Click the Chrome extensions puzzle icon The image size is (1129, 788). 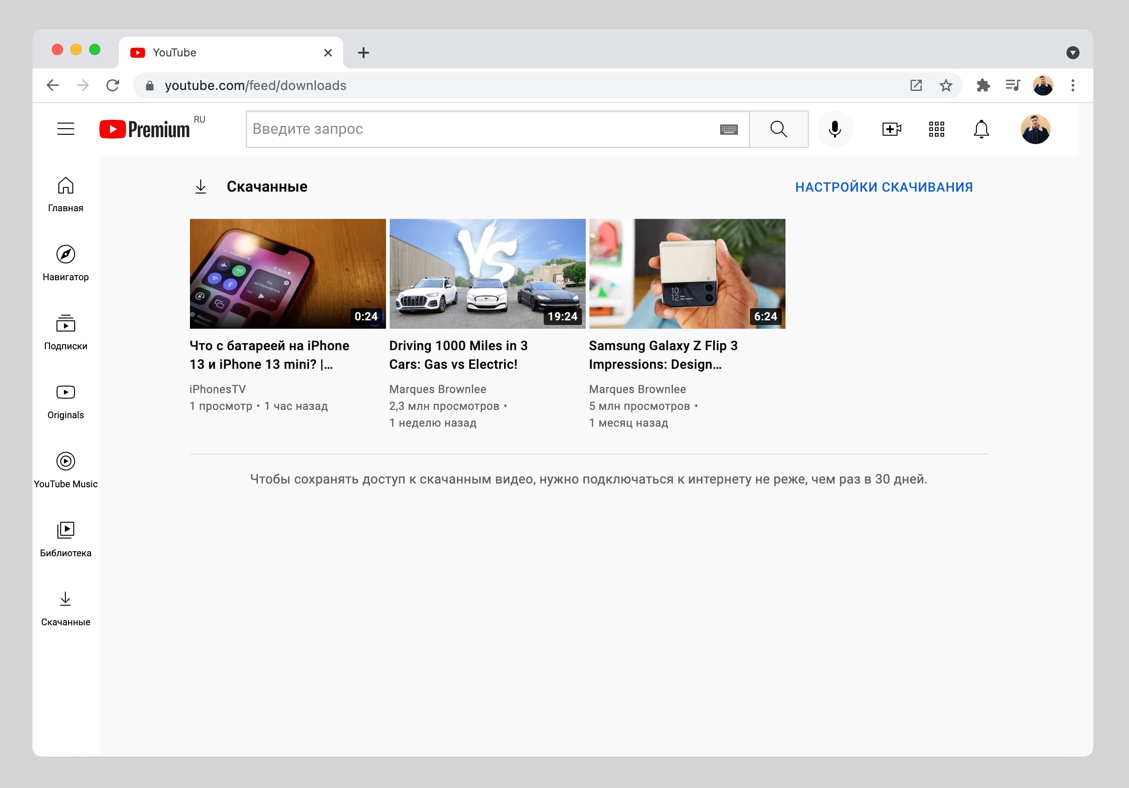982,85
